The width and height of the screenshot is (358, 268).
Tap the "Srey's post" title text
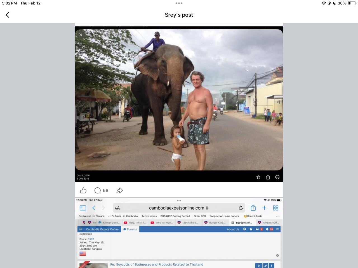click(179, 15)
